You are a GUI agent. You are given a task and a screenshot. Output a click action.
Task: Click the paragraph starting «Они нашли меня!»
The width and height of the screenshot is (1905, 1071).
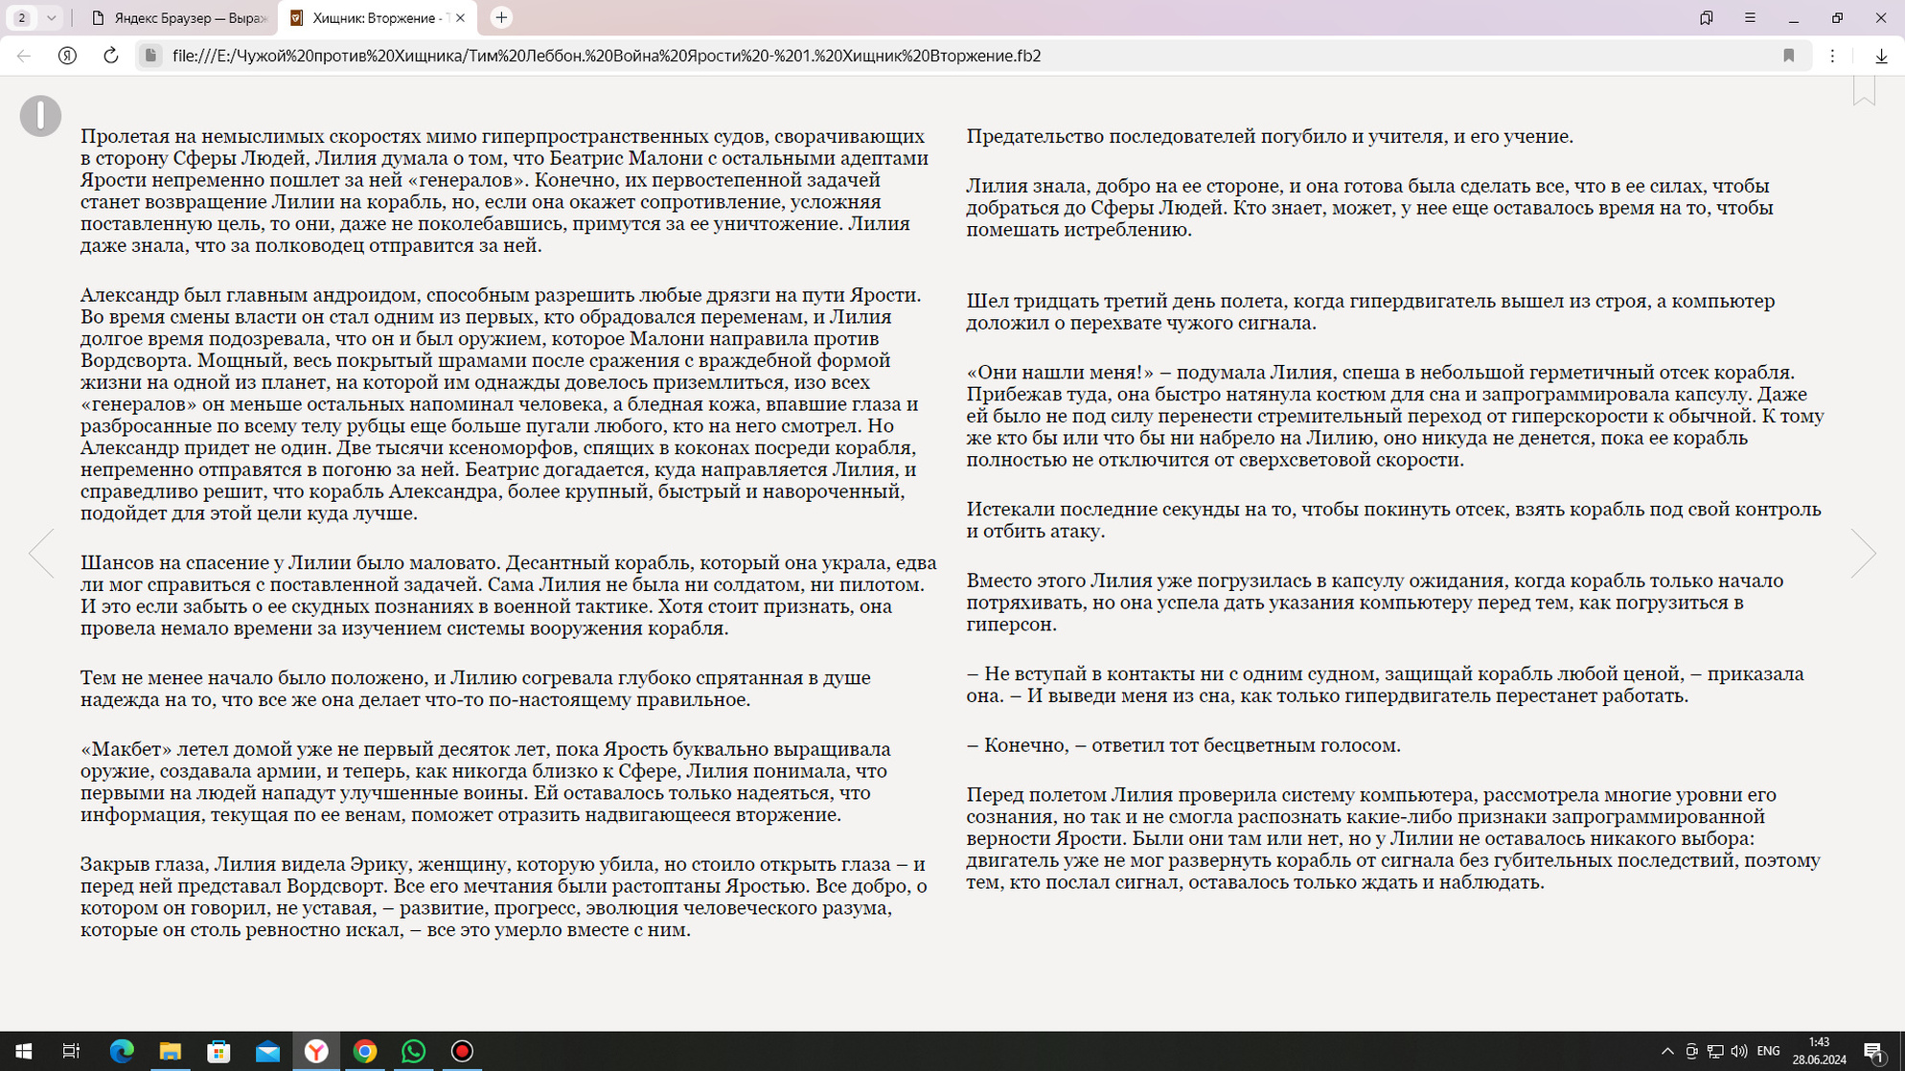(x=1394, y=416)
